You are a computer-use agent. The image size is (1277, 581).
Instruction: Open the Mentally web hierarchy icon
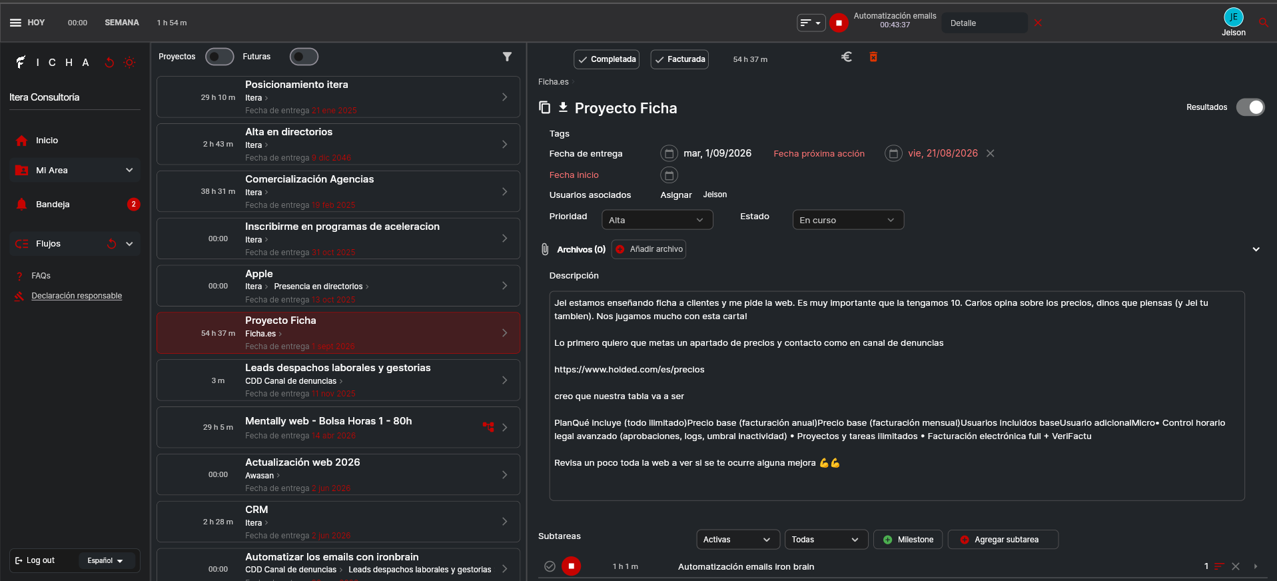(488, 427)
